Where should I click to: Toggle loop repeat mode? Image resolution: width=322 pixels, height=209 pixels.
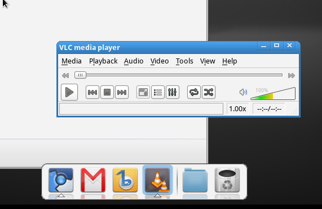[x=194, y=92]
